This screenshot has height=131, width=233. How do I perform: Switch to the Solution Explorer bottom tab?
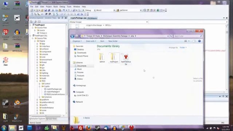37,119
